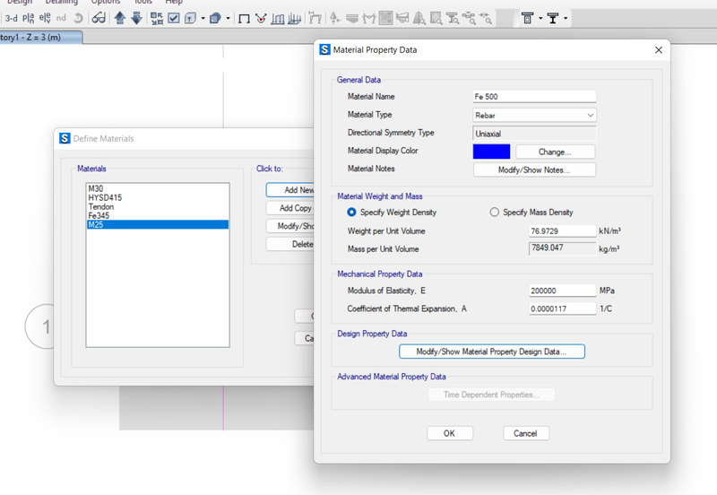The width and height of the screenshot is (717, 495).
Task: Click Add Copy in Define Materials
Action: point(289,208)
